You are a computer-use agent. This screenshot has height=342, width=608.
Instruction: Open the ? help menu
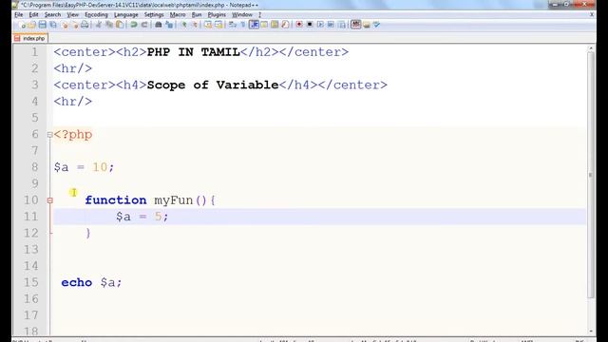pos(259,15)
